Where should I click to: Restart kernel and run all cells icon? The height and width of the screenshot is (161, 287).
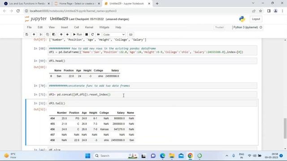[x=98, y=34]
